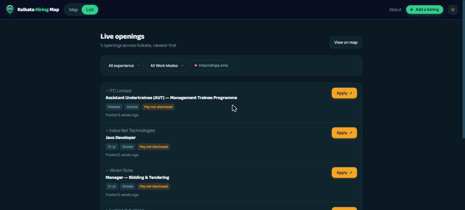Click the Assistant Undertrainee (AUT) job title
The height and width of the screenshot is (210, 465).
pyautogui.click(x=171, y=98)
